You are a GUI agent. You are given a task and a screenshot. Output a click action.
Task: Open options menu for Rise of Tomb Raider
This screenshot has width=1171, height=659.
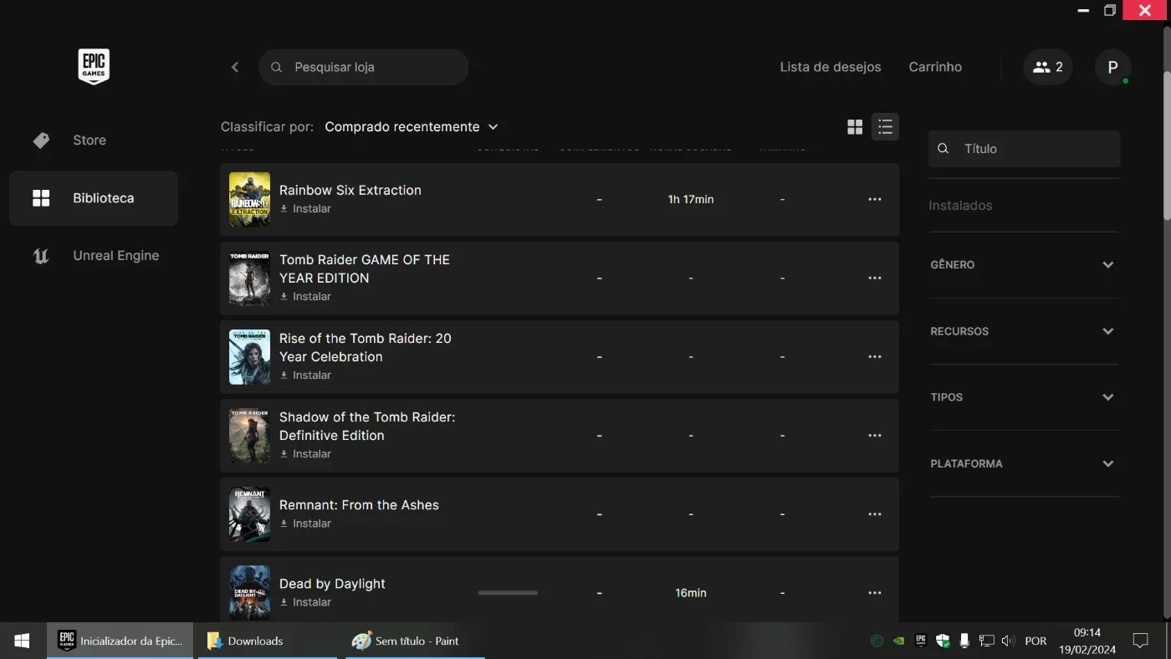click(875, 356)
